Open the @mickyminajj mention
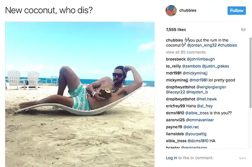The height and width of the screenshot is (167, 252). pos(195,73)
